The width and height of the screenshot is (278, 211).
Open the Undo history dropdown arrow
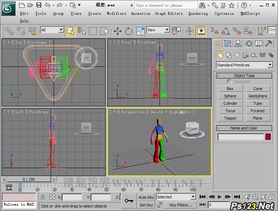pyautogui.click(x=53, y=5)
